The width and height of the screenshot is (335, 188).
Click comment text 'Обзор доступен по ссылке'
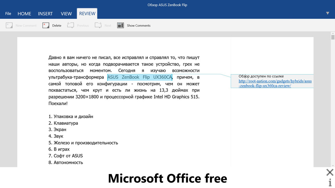[261, 76]
